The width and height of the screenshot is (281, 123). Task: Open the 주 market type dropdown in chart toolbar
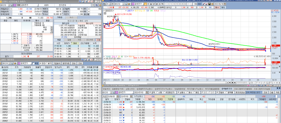[110, 4]
